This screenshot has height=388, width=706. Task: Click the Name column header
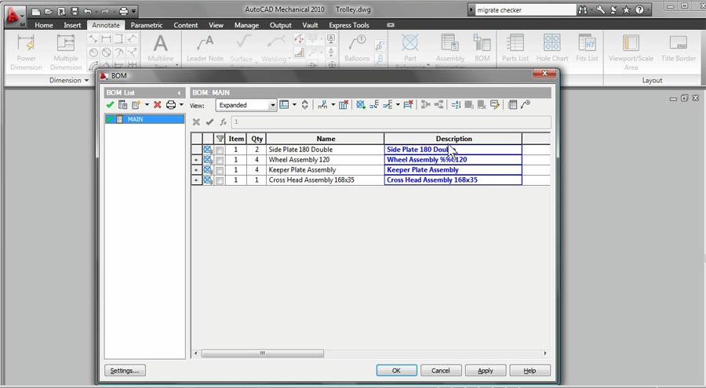click(x=326, y=139)
